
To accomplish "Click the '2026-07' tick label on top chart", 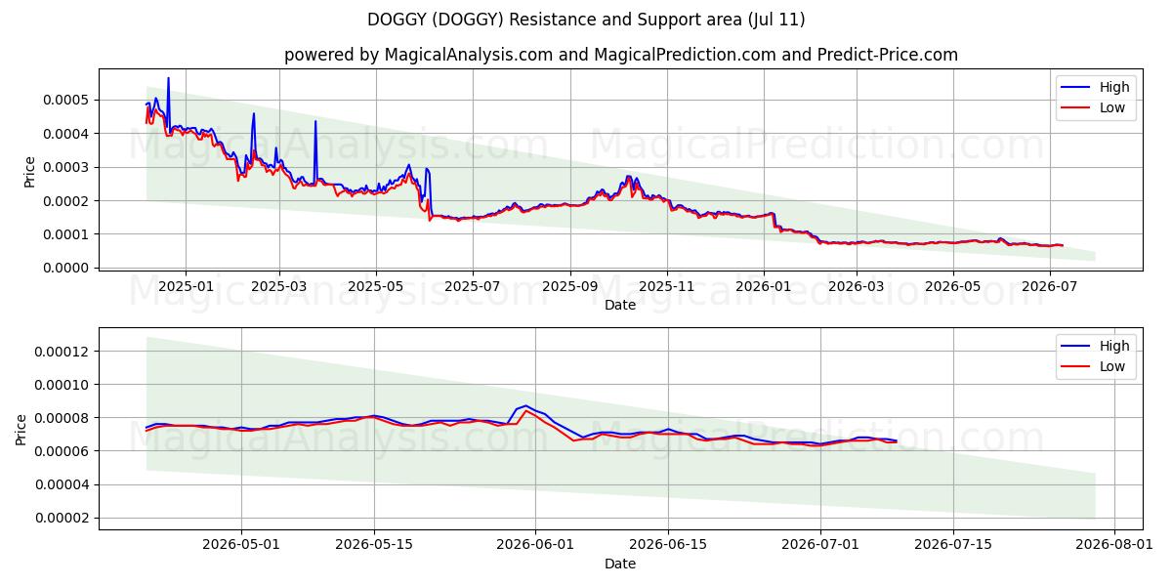I will [x=1050, y=286].
